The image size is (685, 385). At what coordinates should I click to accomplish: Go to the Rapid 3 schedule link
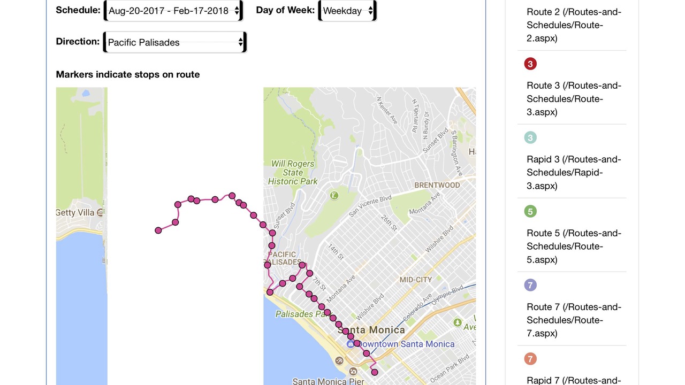click(x=574, y=173)
